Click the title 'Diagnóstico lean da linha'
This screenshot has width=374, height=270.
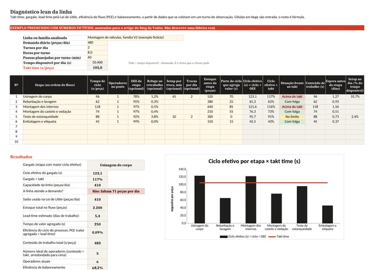tap(41, 11)
